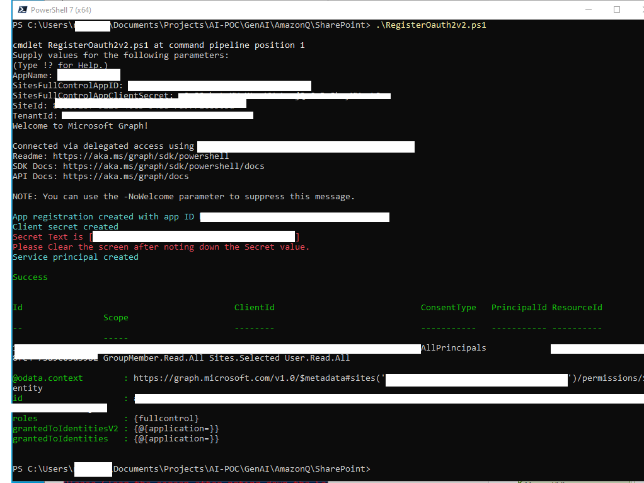Click the 'entity' wrapped text line

(x=28, y=388)
